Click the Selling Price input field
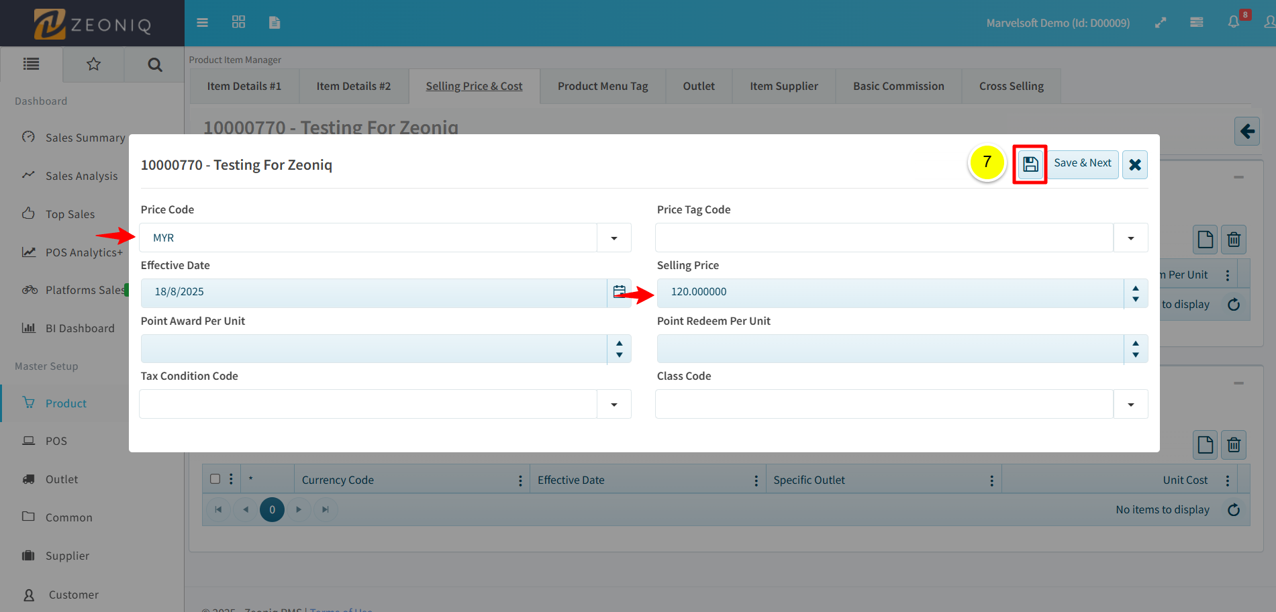Viewport: 1276px width, 612px height. [890, 293]
